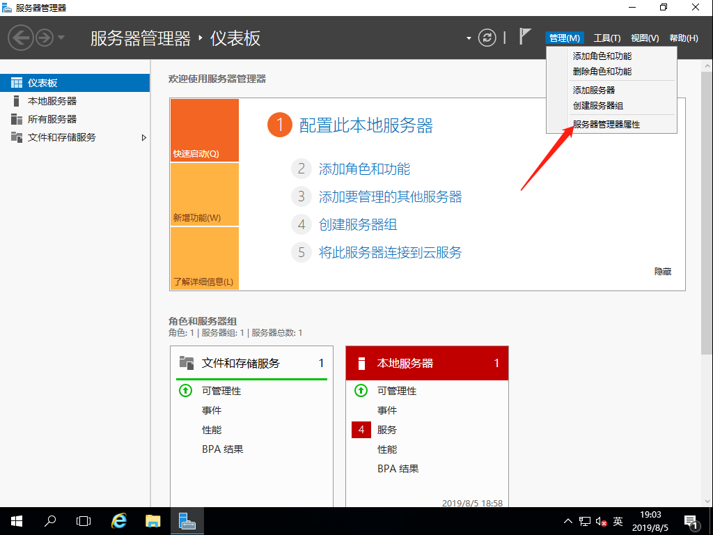
Task: Open navigation history dropdown next to forward arrow
Action: pos(61,38)
